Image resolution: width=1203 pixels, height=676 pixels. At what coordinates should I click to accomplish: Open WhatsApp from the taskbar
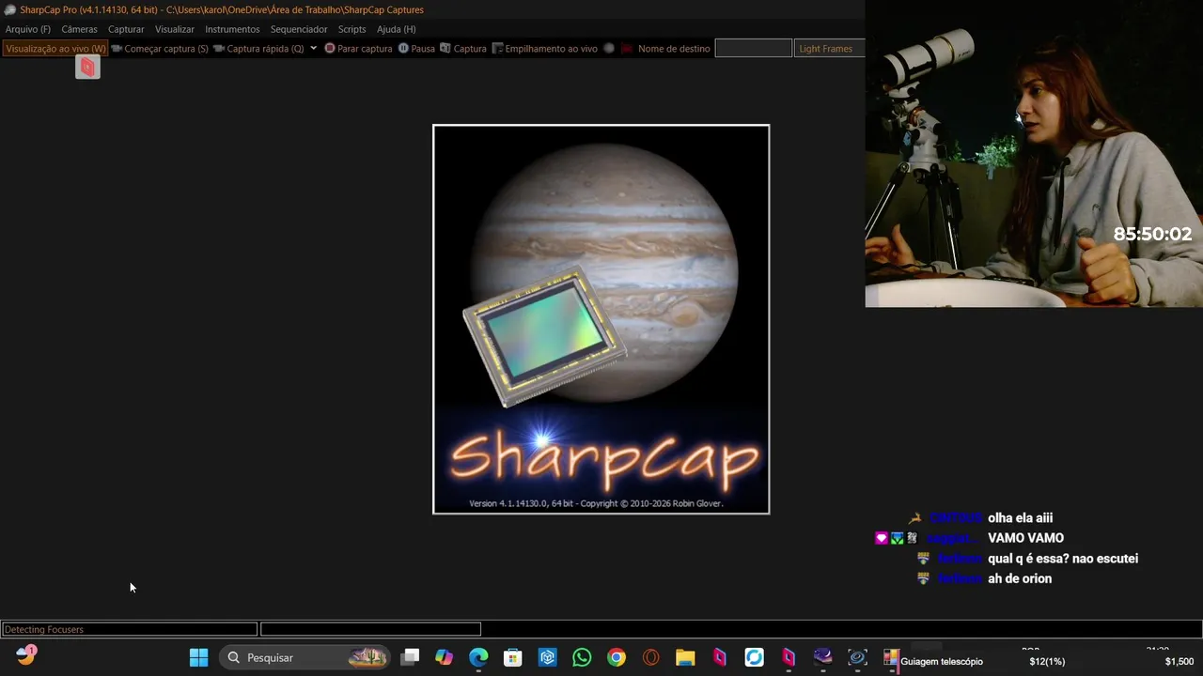pos(582,657)
